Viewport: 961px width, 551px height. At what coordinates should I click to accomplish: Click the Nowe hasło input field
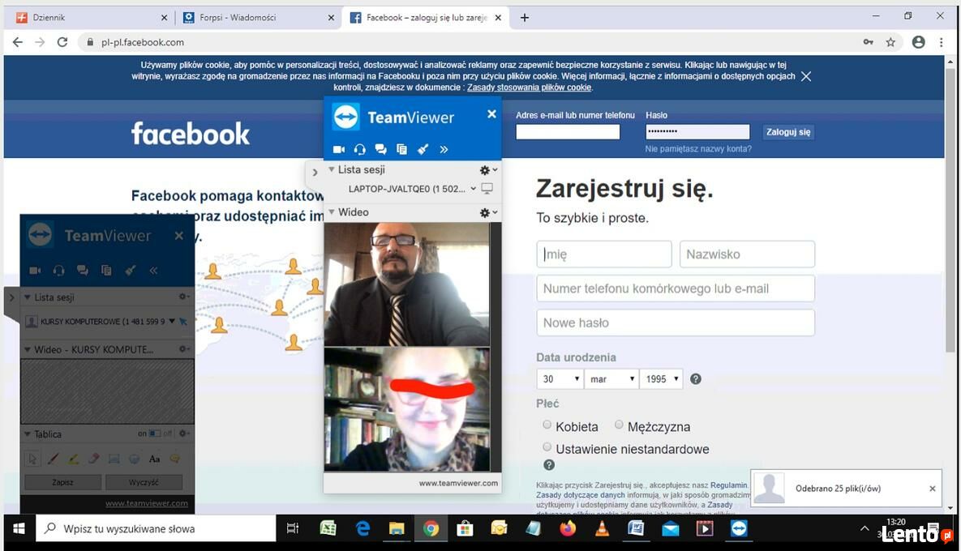(x=676, y=322)
